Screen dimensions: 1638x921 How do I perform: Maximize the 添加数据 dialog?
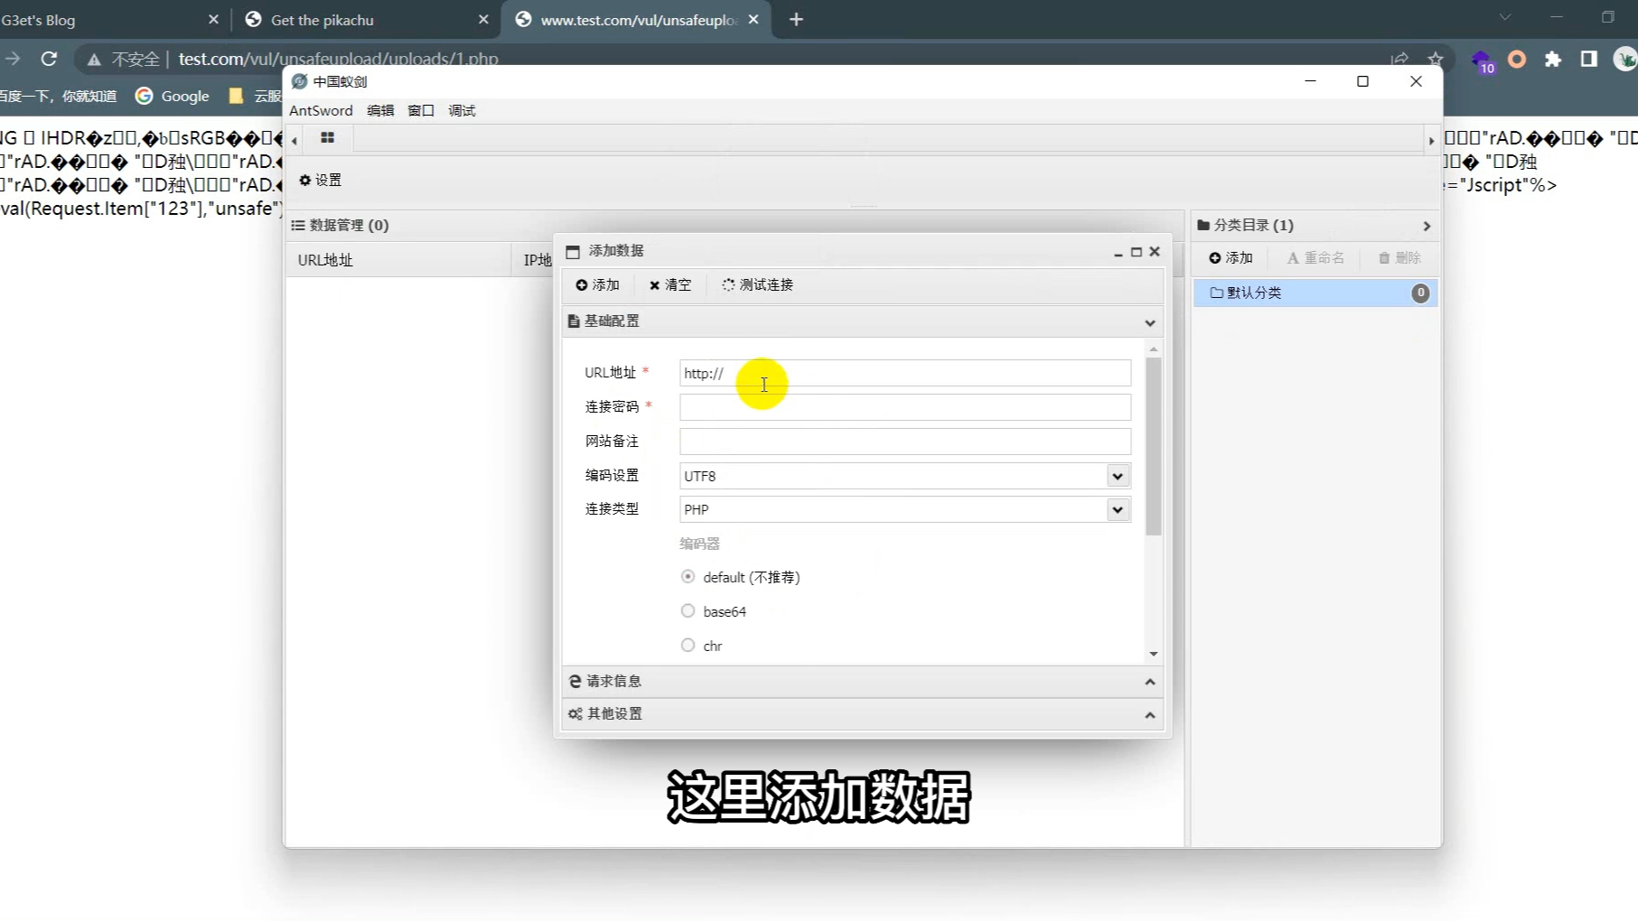pos(1137,252)
